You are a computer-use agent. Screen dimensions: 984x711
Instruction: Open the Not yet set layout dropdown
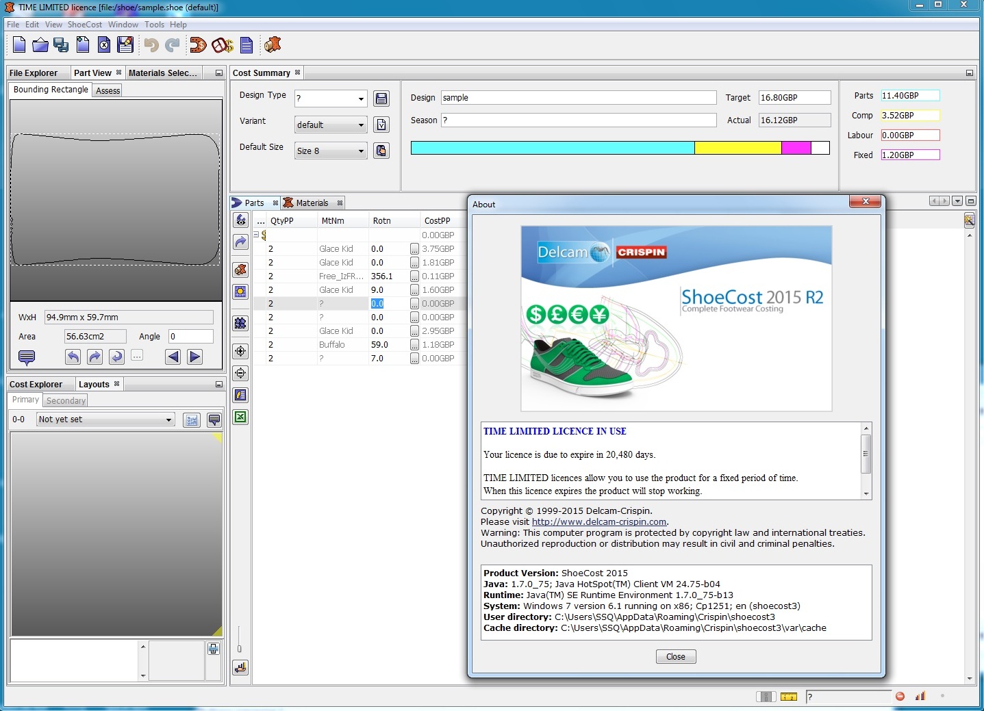pos(168,419)
